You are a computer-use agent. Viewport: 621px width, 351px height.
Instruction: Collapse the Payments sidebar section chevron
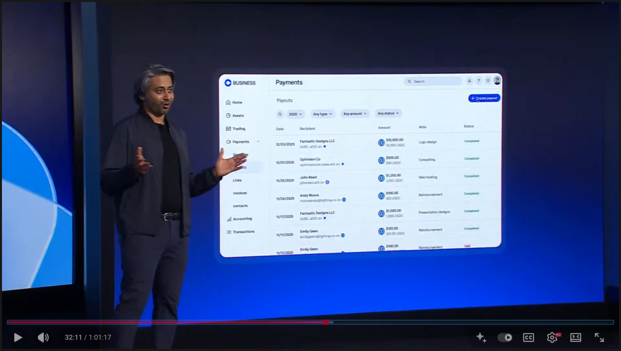click(x=258, y=141)
